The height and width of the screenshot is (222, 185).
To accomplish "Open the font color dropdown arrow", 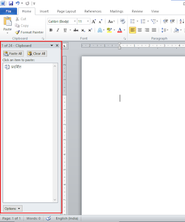I will pos(125,30).
